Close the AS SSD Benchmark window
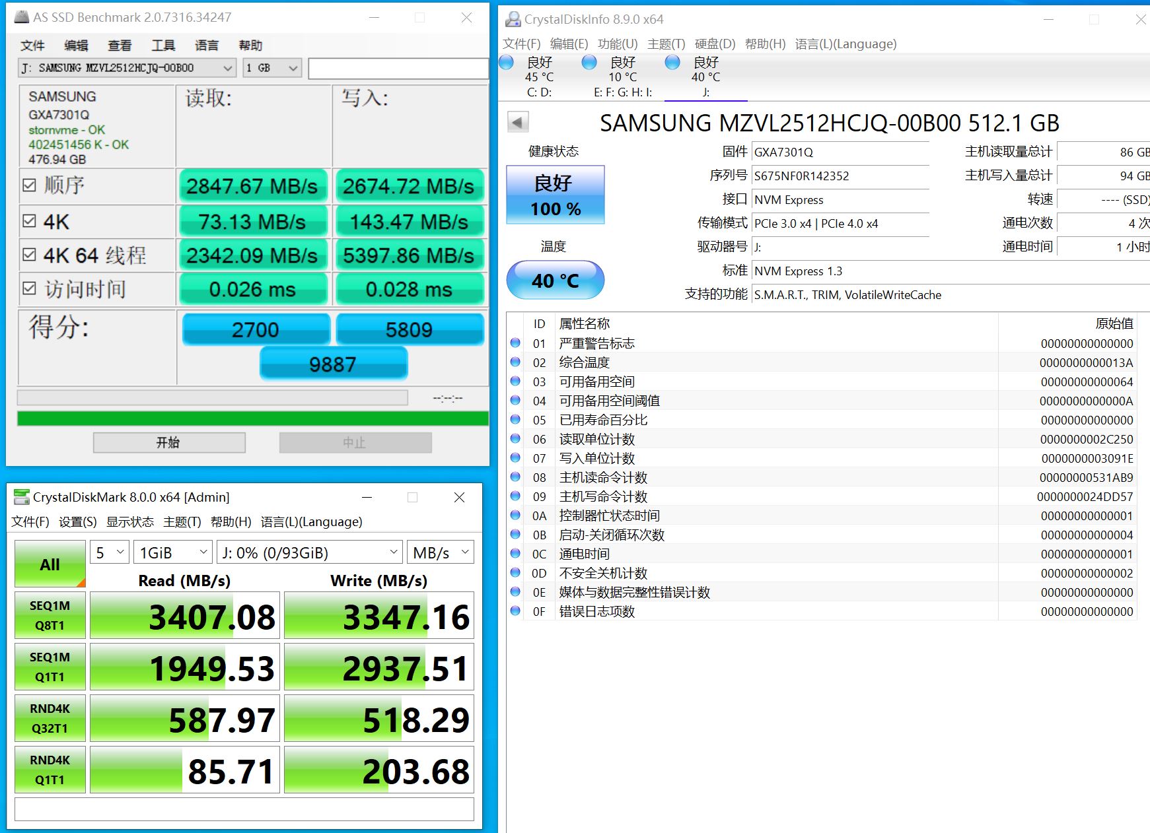Viewport: 1150px width, 833px height. pyautogui.click(x=466, y=18)
